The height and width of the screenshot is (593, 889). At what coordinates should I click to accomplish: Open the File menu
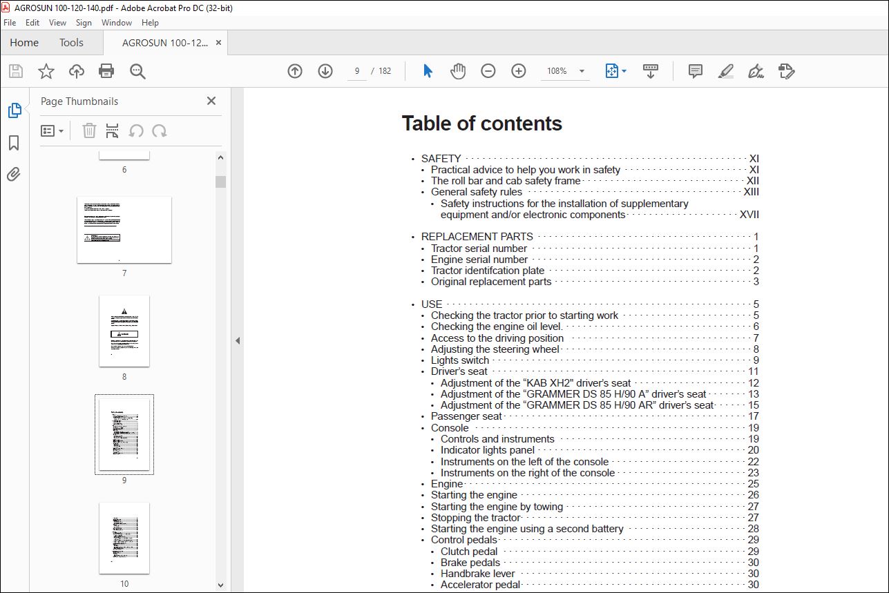10,23
